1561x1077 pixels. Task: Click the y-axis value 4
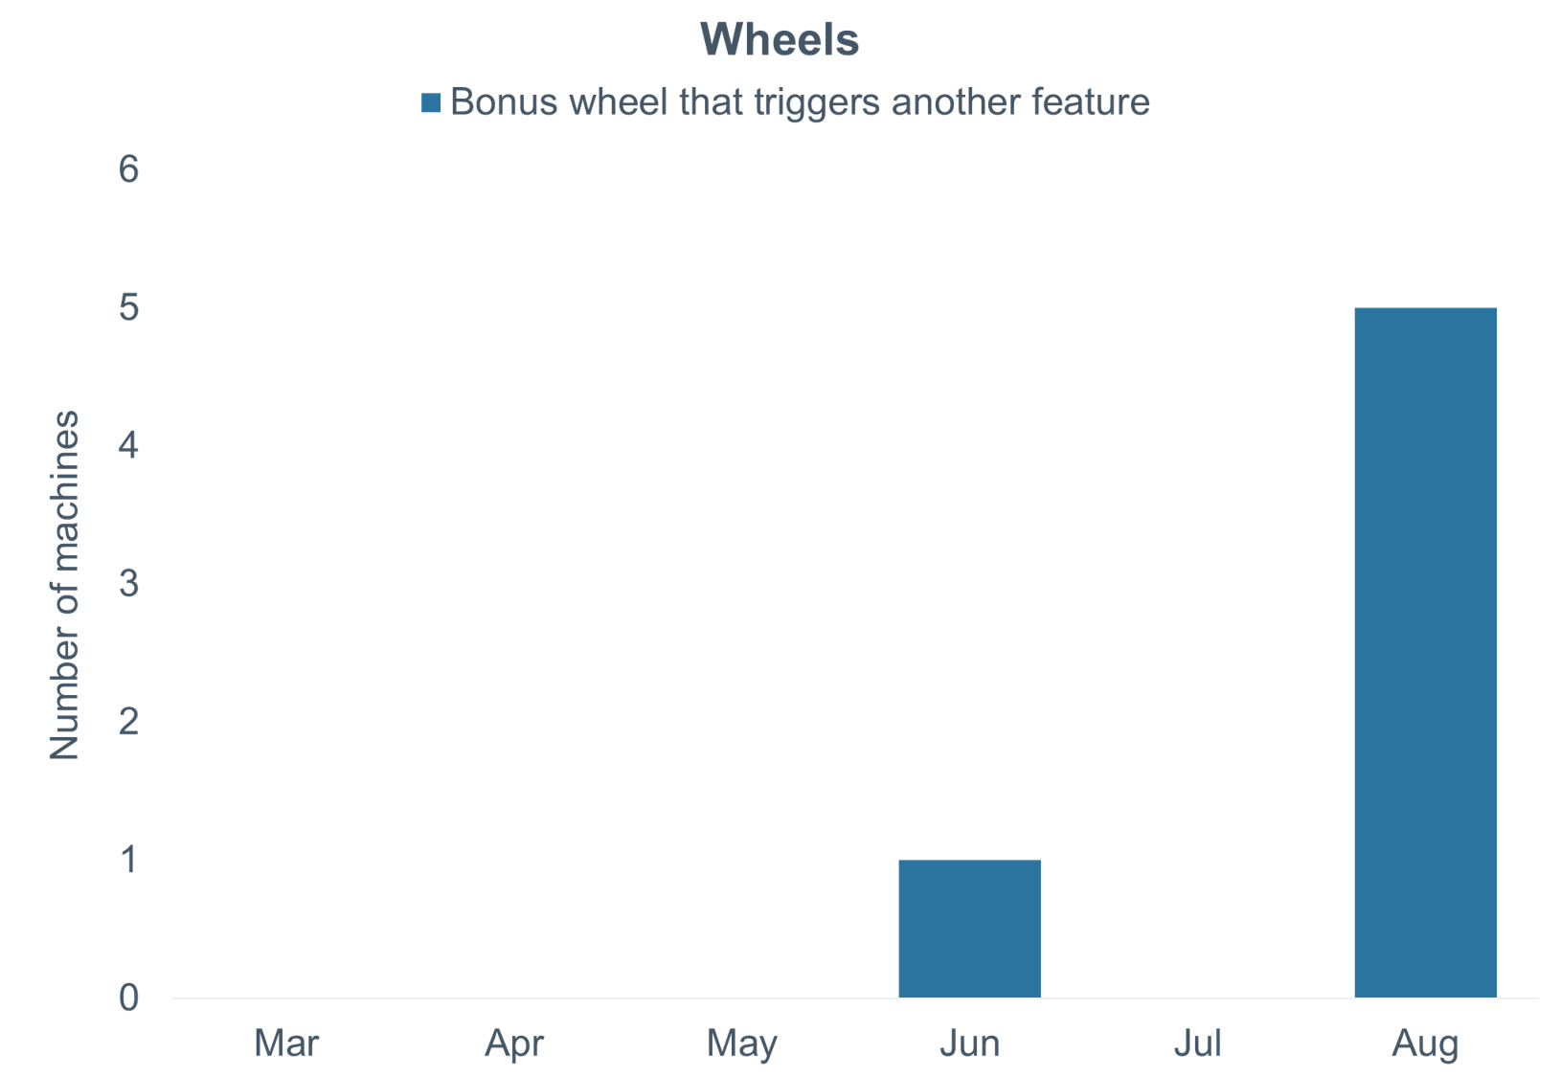tap(128, 445)
